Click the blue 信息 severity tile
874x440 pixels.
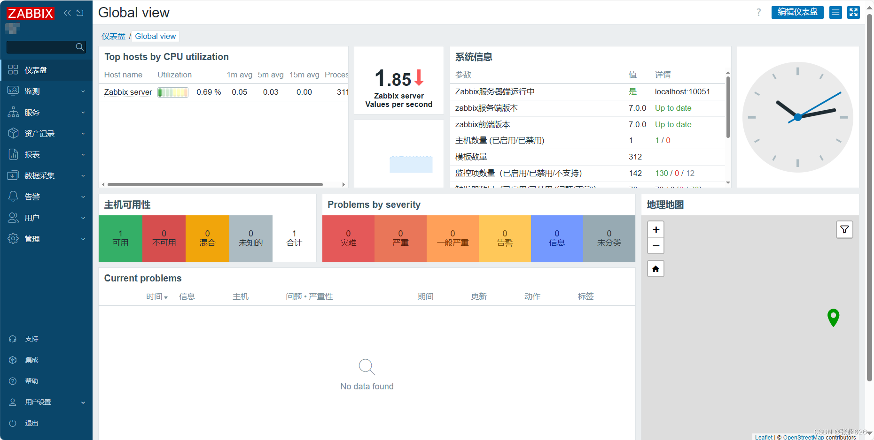tap(557, 238)
